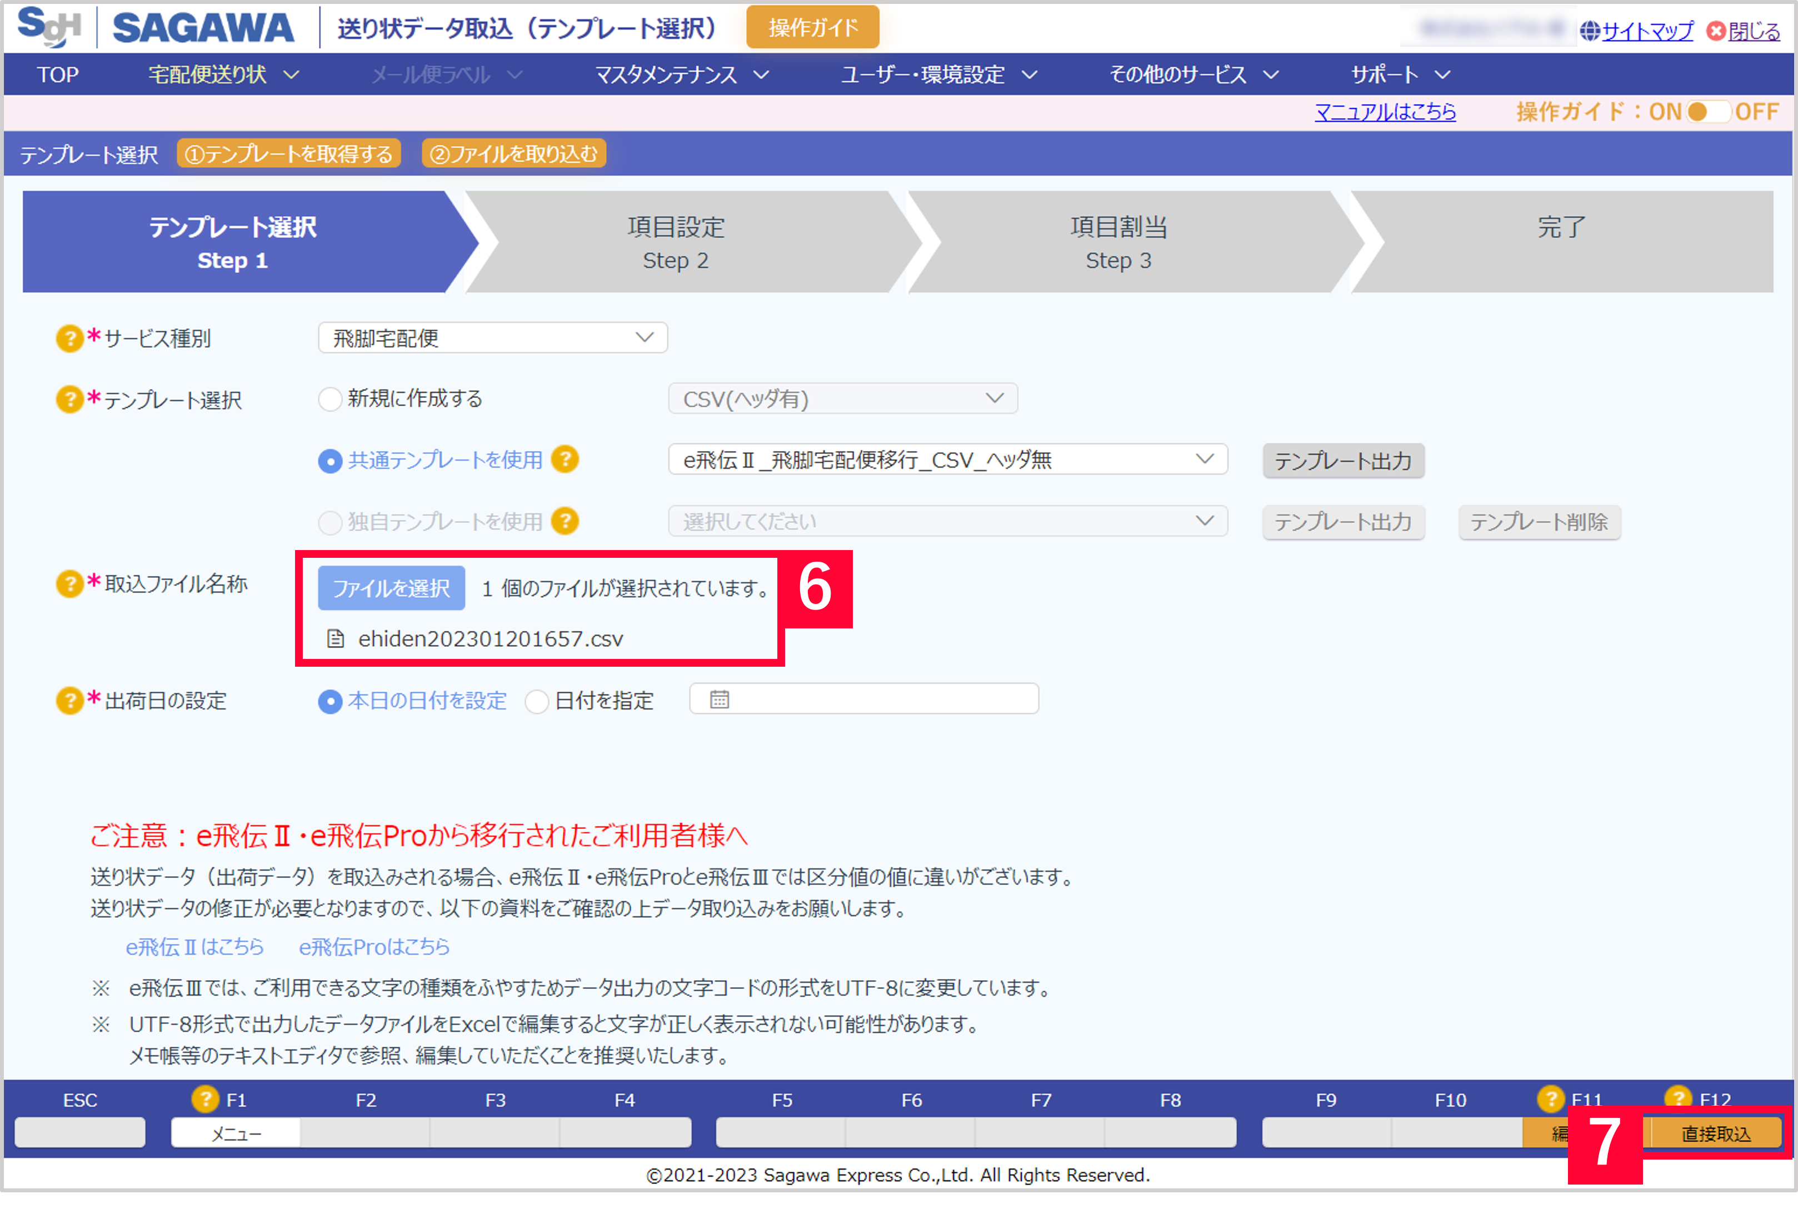Click the メニュー F1 button
Screen dimensions: 1798x1219
(236, 1133)
